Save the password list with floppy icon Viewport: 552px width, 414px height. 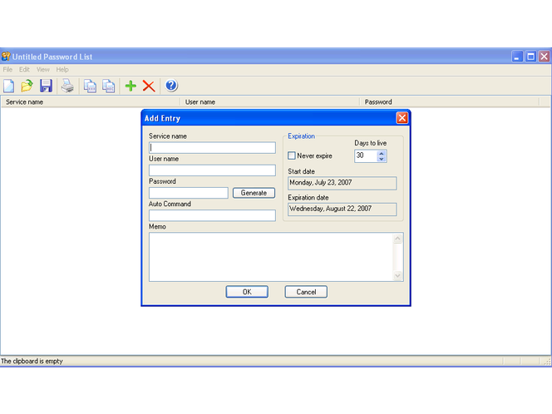tap(46, 86)
